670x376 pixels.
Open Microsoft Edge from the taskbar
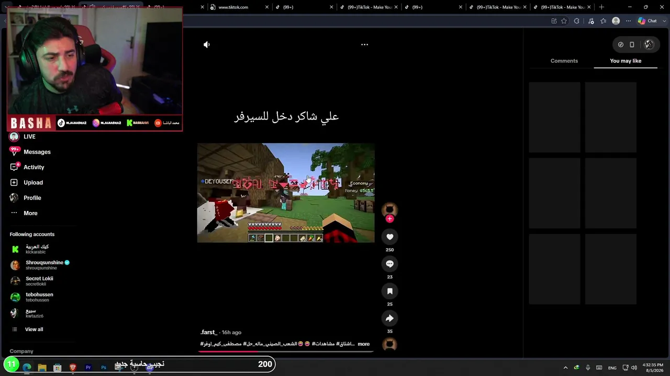pyautogui.click(x=27, y=368)
